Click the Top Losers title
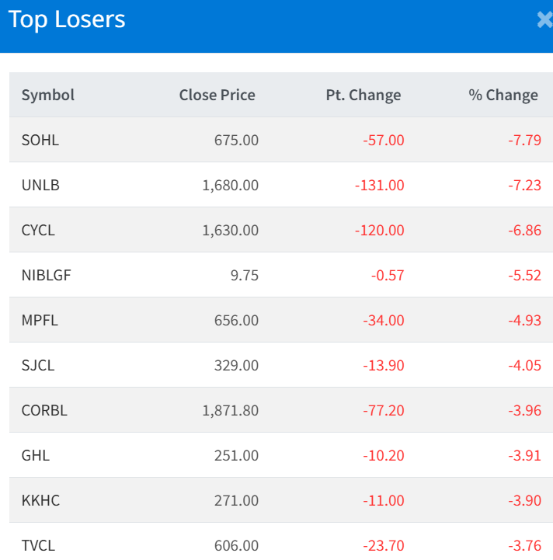The width and height of the screenshot is (553, 560). click(67, 20)
